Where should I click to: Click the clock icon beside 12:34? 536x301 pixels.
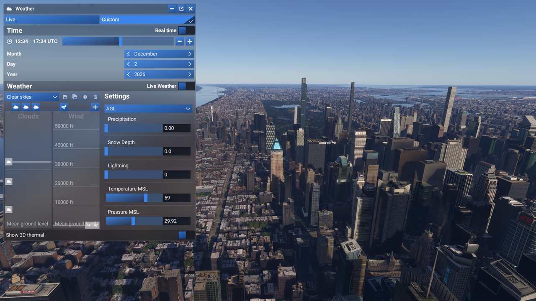click(10, 41)
